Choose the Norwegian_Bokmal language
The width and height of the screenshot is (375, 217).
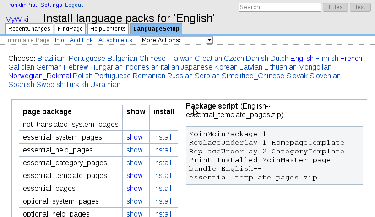tap(39, 76)
